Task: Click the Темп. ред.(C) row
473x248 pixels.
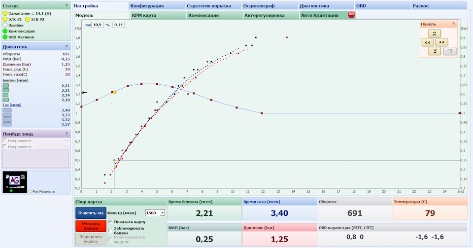Action: 36,70
